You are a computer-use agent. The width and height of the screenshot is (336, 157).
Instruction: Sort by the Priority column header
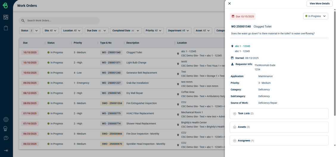(x=78, y=43)
